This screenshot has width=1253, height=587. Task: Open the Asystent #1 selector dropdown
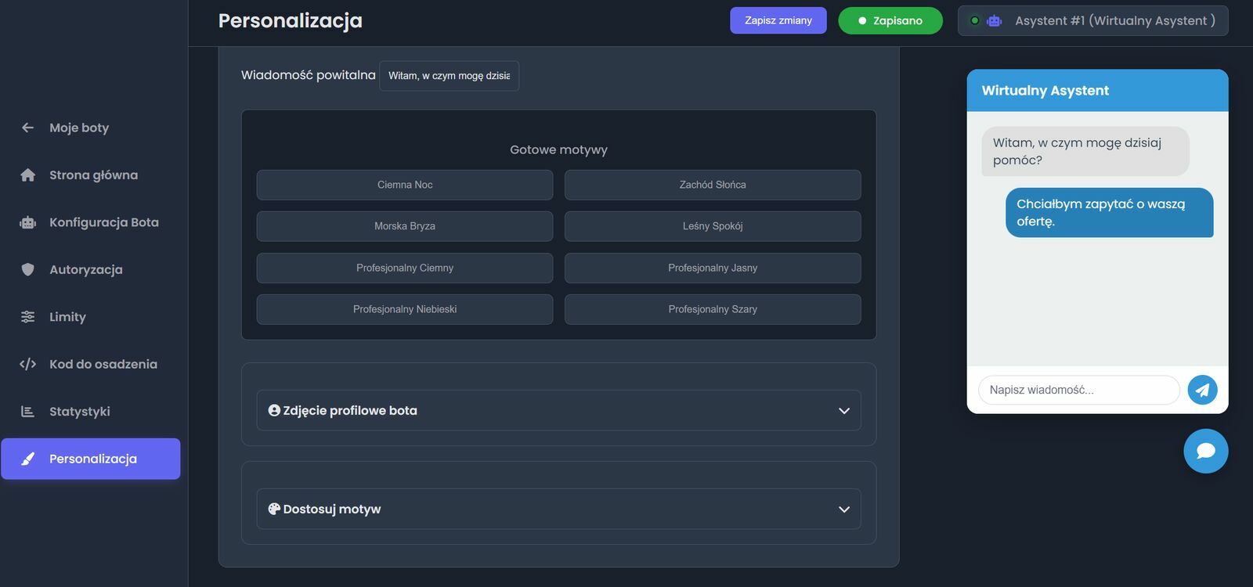(x=1092, y=20)
